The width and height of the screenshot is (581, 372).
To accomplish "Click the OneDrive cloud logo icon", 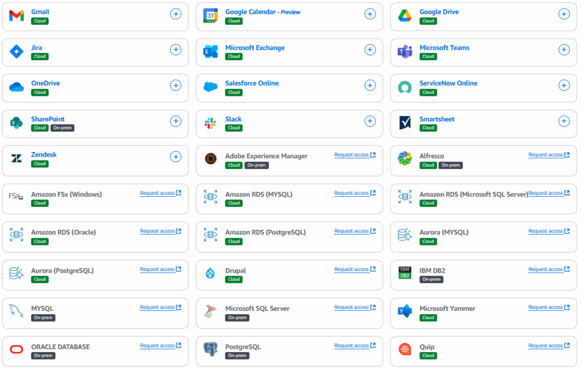I will click(x=16, y=87).
